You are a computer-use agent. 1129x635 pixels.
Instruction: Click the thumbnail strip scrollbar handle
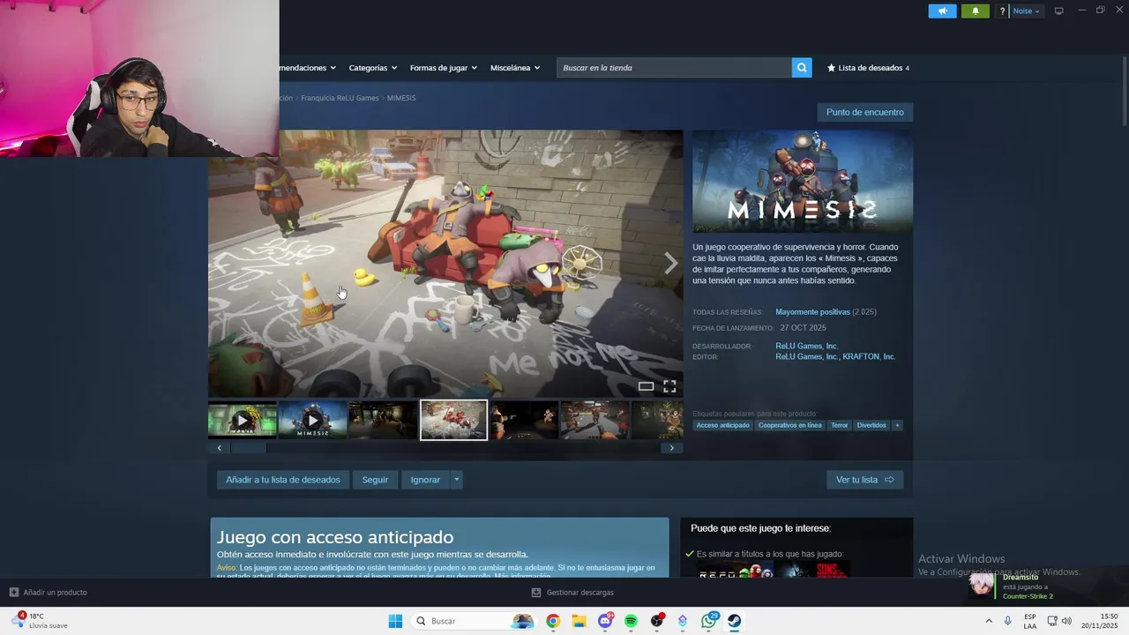(248, 448)
